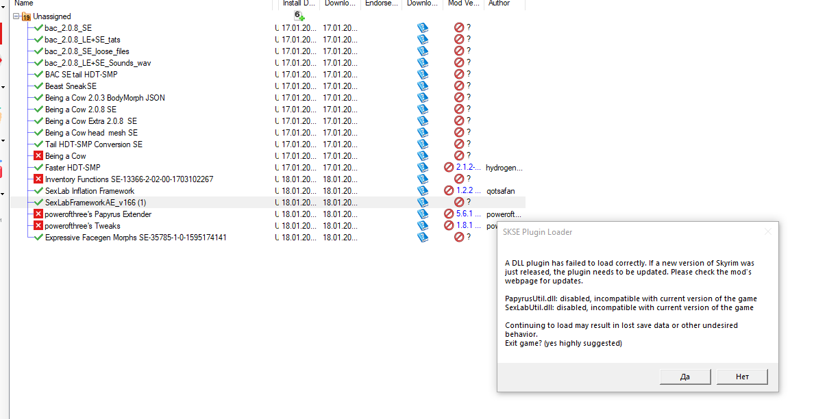The height and width of the screenshot is (419, 840).
Task: Disable the Faster HDT-SMP mod checkmark
Action: pyautogui.click(x=38, y=168)
